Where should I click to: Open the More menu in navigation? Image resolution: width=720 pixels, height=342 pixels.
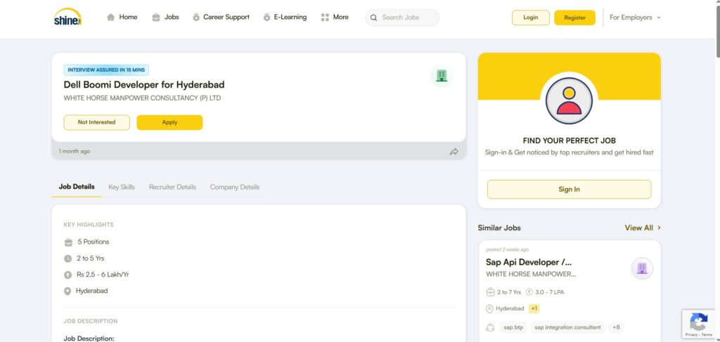(335, 18)
